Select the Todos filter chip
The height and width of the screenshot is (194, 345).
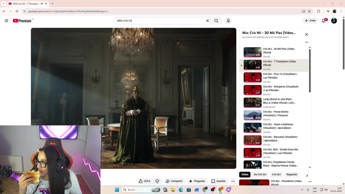click(x=245, y=175)
